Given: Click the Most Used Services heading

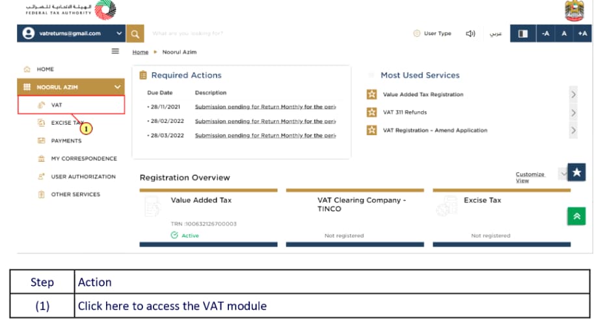Looking at the screenshot, I should pos(420,75).
